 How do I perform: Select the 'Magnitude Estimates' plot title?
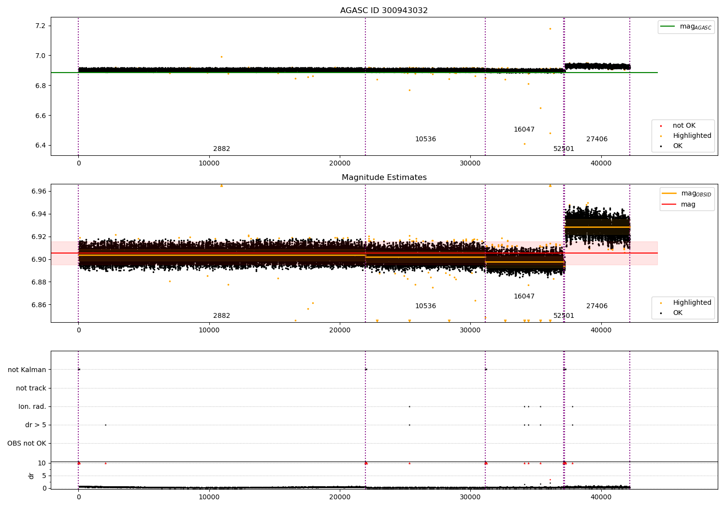click(384, 178)
